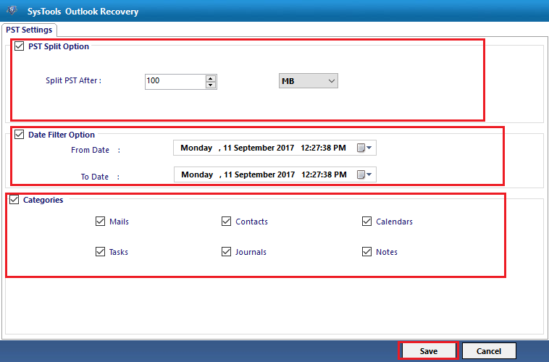Click the 'From Date' label
The image size is (549, 362).
click(x=90, y=150)
